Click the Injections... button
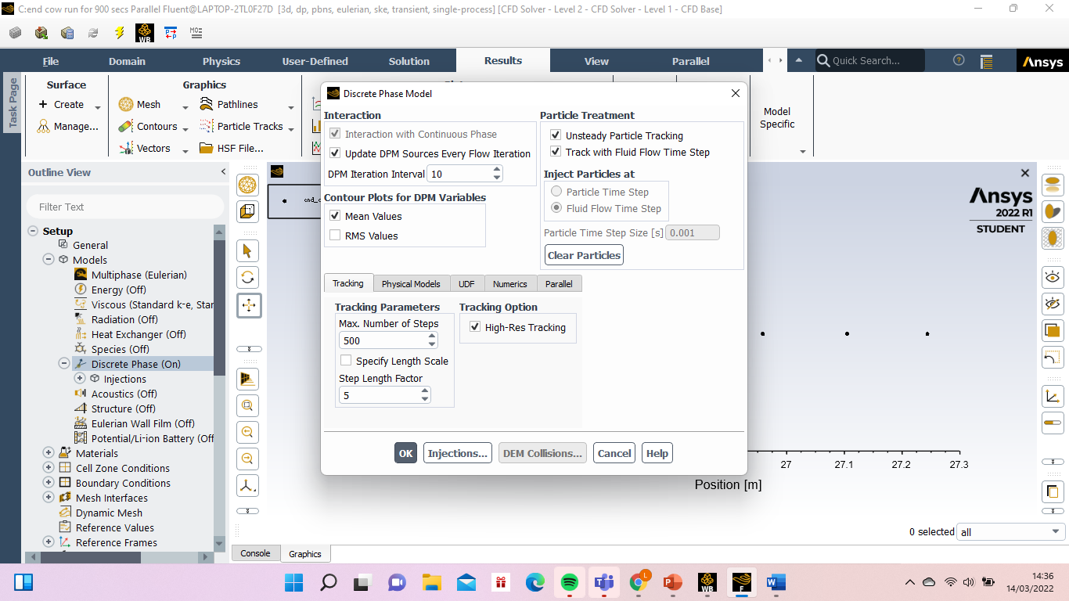The height and width of the screenshot is (601, 1069). click(458, 453)
